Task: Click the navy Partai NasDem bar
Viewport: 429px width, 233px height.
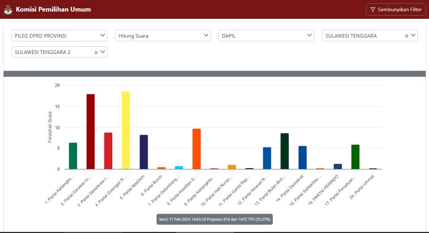Action: (x=144, y=152)
